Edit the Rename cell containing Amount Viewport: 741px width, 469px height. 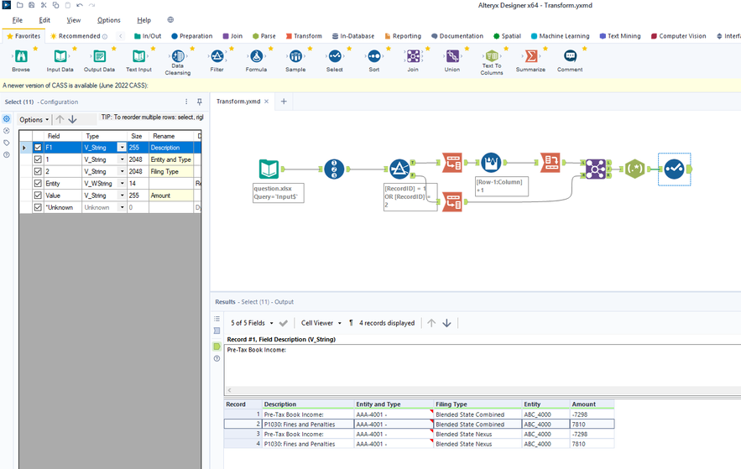pyautogui.click(x=171, y=195)
